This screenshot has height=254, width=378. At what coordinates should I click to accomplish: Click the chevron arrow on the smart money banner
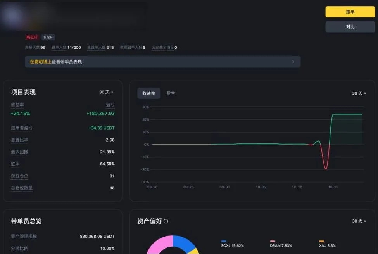293,62
